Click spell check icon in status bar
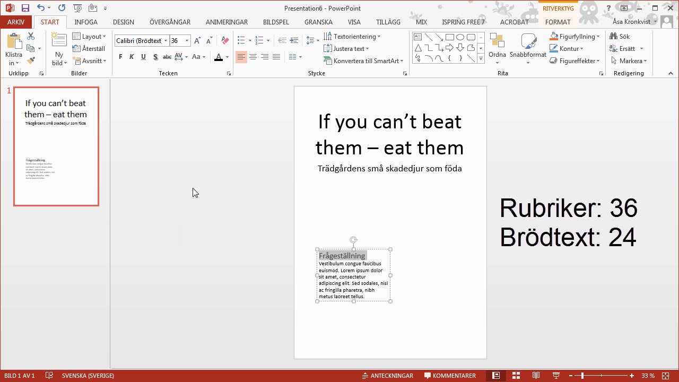The height and width of the screenshot is (382, 679). click(49, 376)
